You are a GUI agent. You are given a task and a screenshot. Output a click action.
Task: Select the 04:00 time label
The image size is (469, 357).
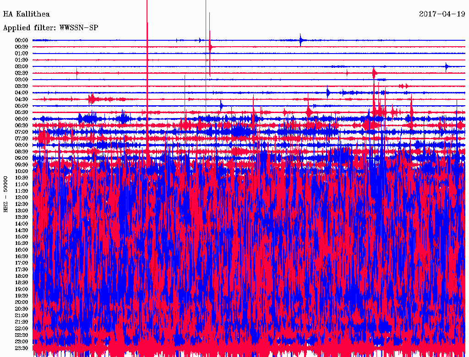click(x=22, y=93)
